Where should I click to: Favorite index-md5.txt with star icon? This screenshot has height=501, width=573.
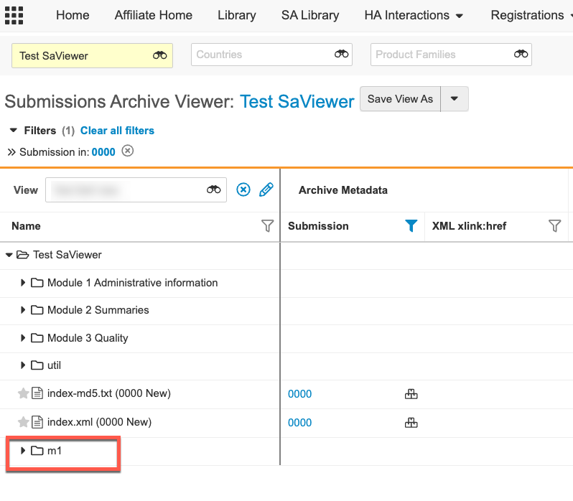coord(23,393)
